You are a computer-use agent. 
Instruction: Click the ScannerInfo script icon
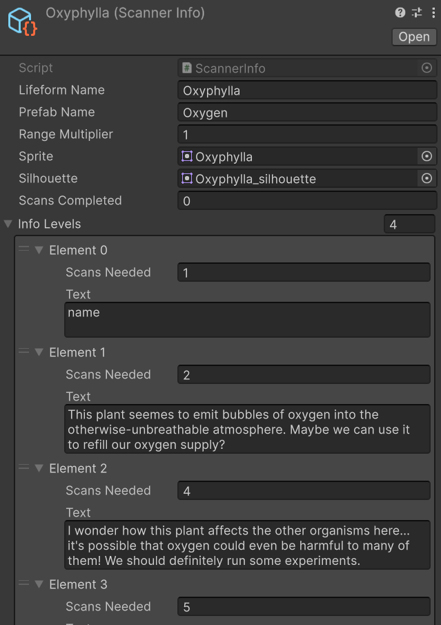pyautogui.click(x=187, y=68)
